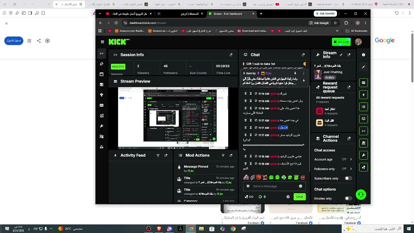
Task: Filter the Mod Actions list
Action: click(x=223, y=155)
